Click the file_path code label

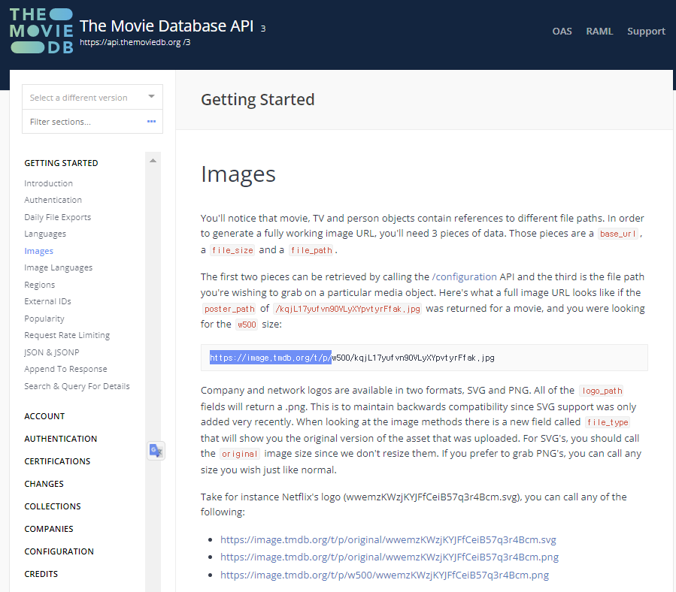click(311, 250)
